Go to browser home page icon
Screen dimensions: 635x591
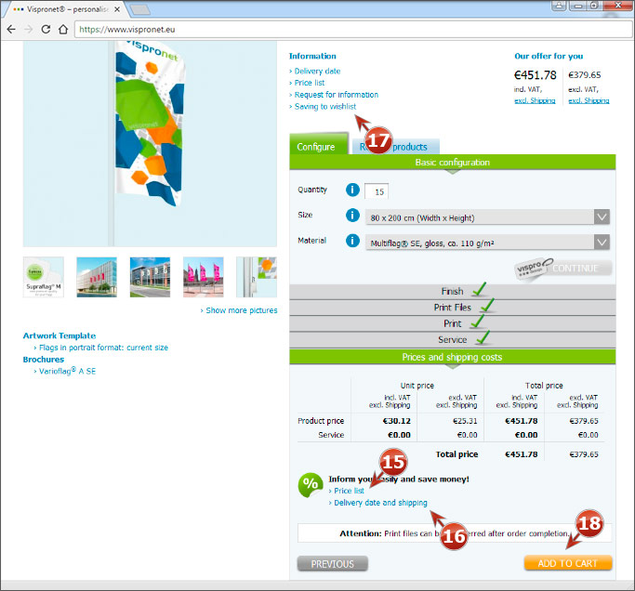tap(63, 29)
